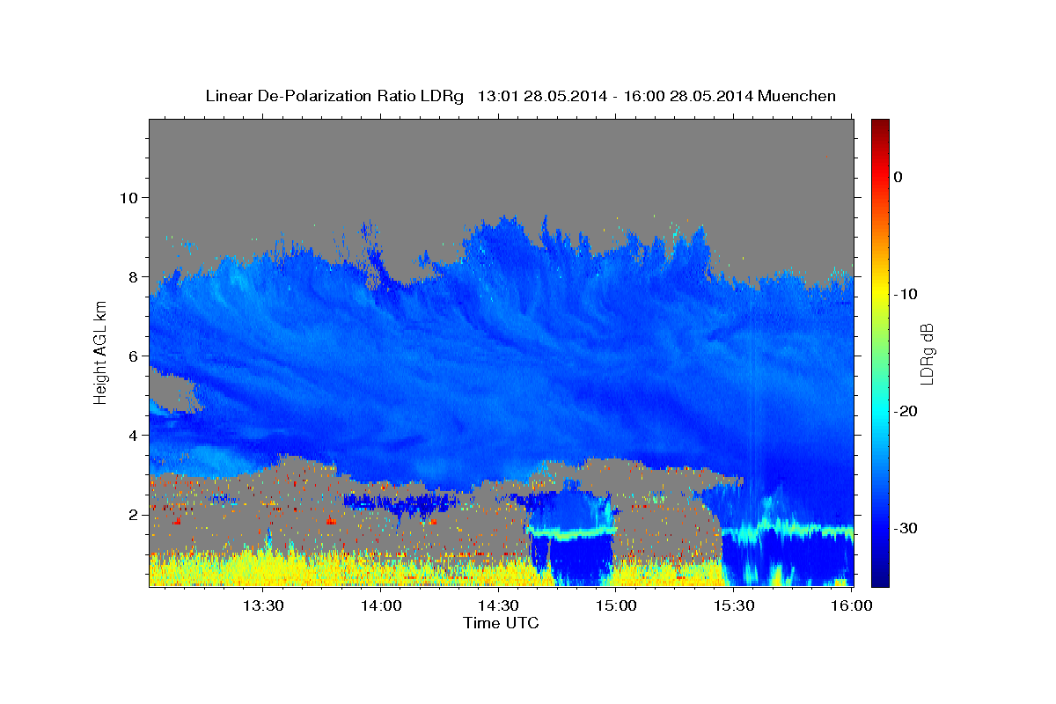This screenshot has height=704, width=1056.
Task: Click the yellow section of the colorbar
Action: coord(880,290)
